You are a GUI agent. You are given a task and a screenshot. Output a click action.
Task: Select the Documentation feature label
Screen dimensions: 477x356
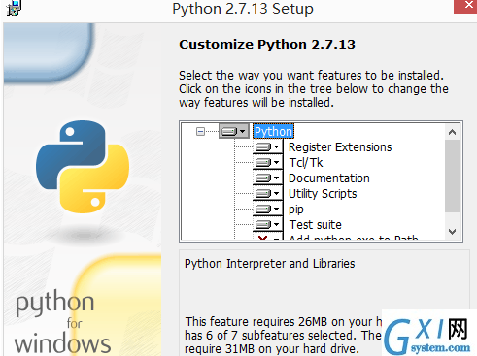point(329,178)
